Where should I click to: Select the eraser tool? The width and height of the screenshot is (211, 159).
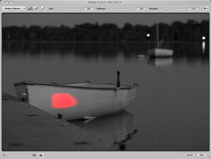(36, 8)
